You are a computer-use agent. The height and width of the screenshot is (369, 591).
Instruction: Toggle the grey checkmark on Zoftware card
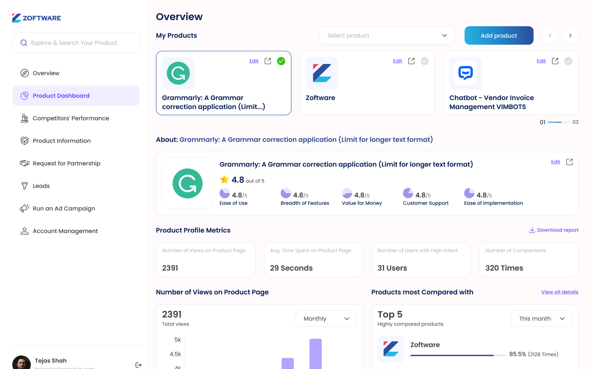pos(425,61)
